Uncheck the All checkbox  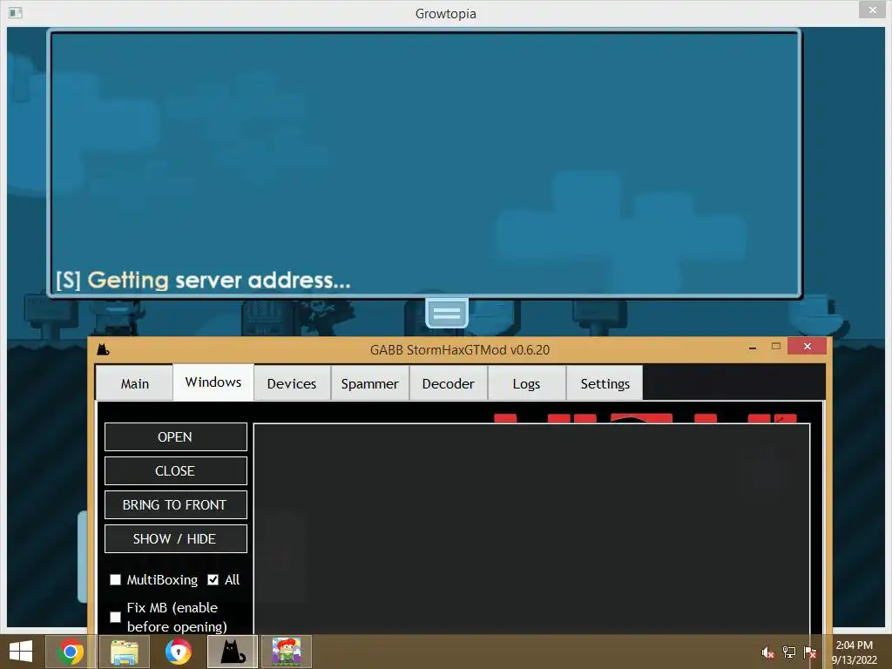point(213,579)
